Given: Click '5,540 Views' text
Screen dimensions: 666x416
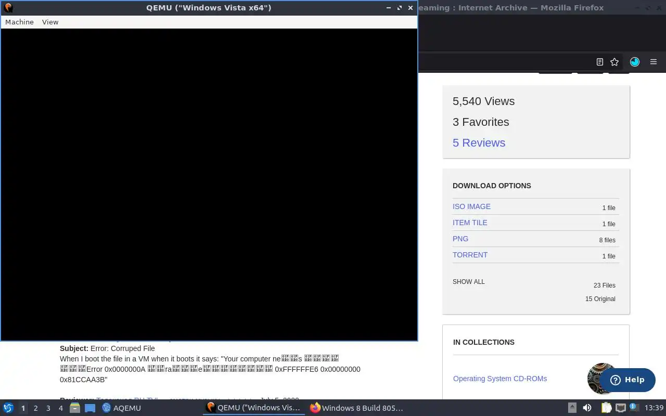Looking at the screenshot, I should pos(483,101).
